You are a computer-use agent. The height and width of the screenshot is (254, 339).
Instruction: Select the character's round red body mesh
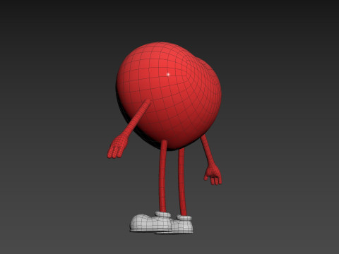[169, 95]
